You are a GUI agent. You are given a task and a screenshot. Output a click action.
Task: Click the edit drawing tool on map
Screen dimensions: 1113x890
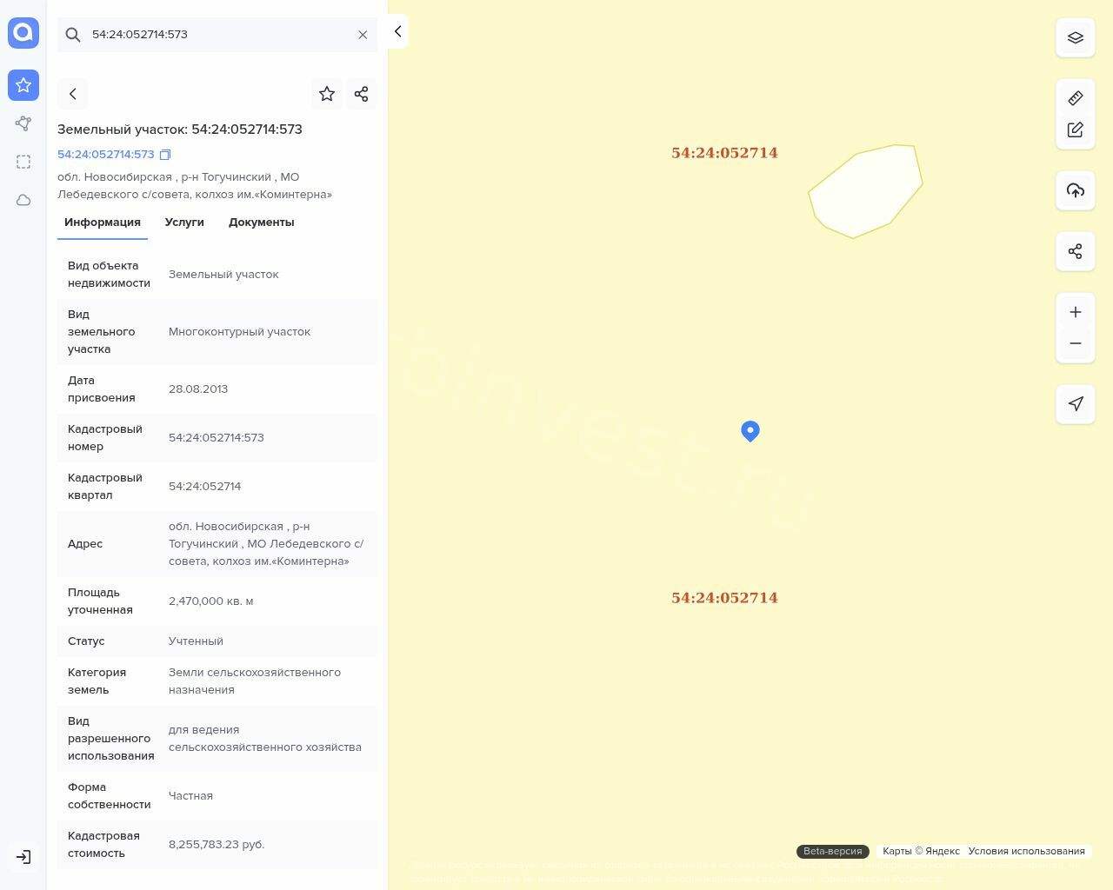[1076, 130]
